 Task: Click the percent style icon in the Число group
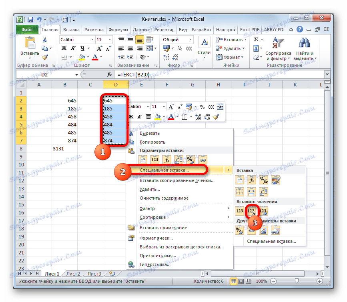coord(180,48)
